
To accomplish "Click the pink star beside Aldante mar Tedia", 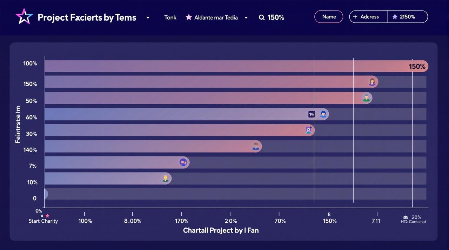I will pos(189,17).
